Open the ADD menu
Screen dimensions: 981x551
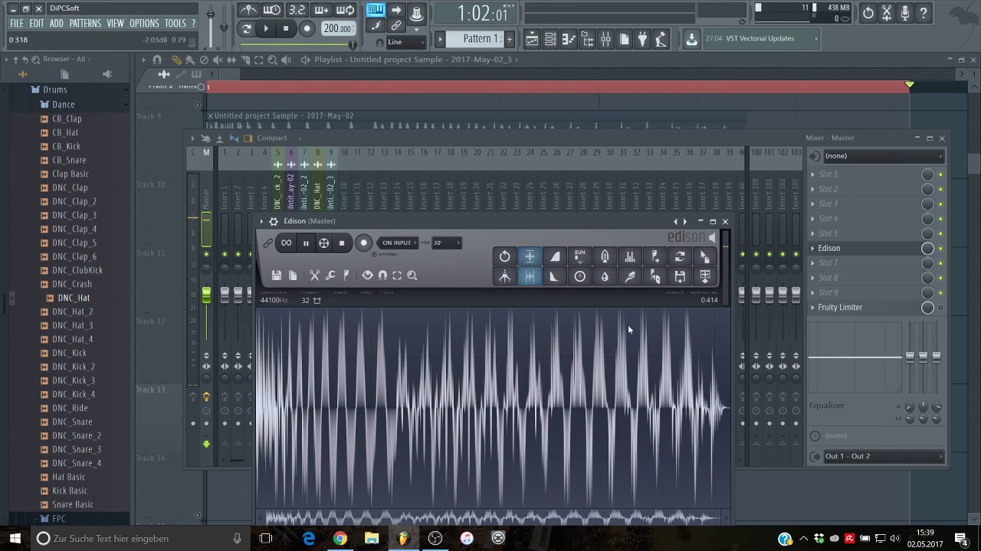[x=57, y=24]
